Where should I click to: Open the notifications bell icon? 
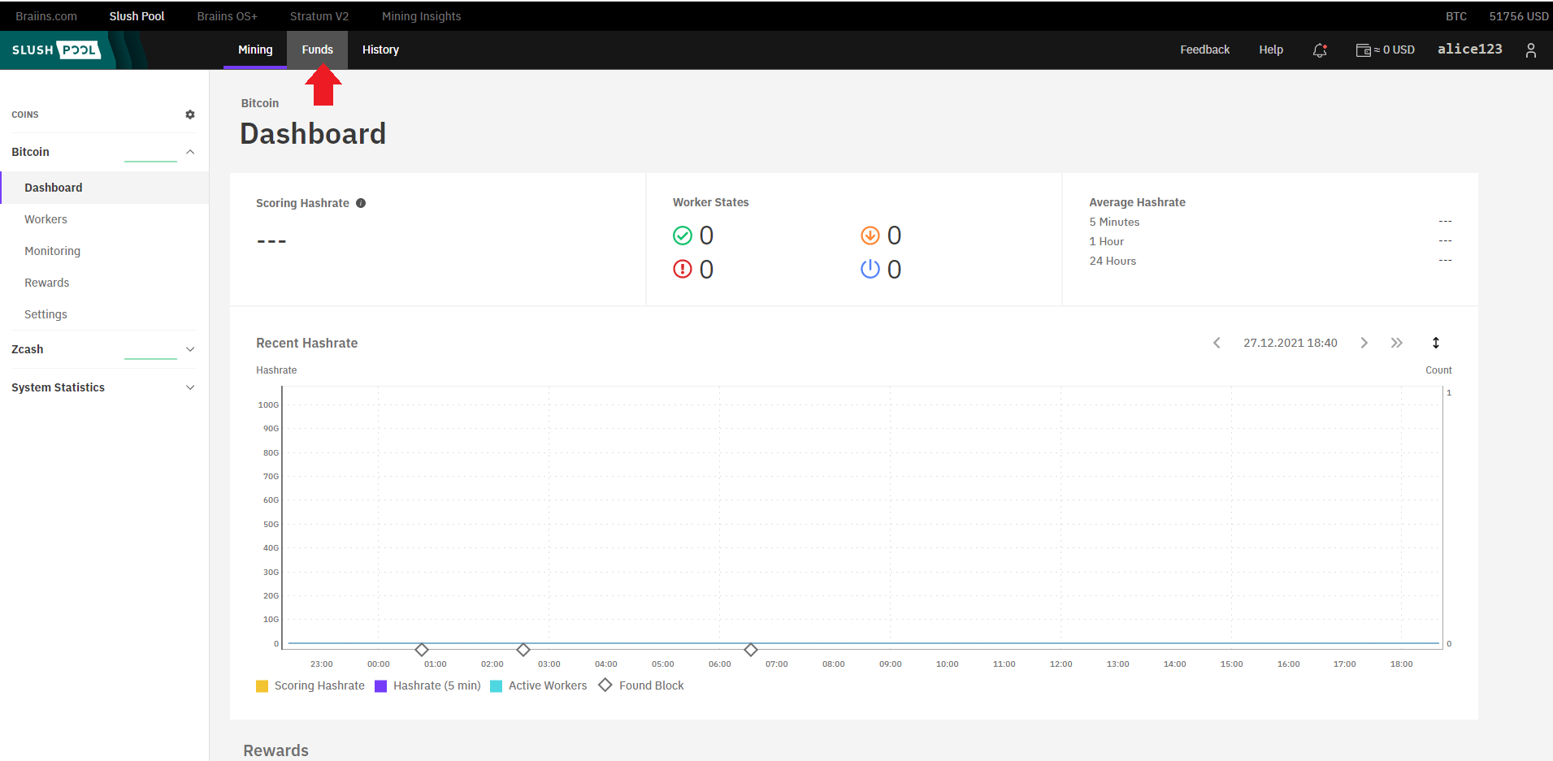pyautogui.click(x=1320, y=50)
